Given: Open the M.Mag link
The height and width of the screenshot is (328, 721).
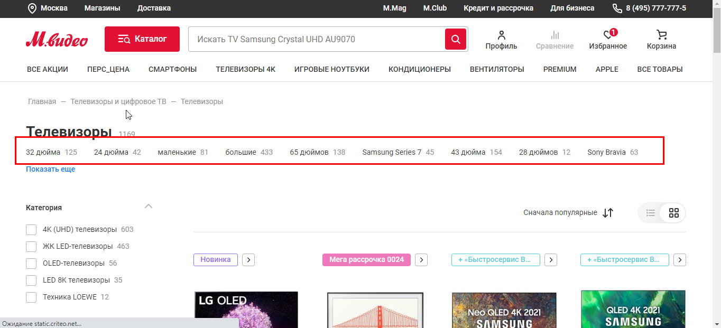Looking at the screenshot, I should coord(395,8).
